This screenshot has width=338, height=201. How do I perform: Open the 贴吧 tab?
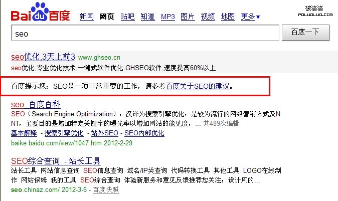(x=127, y=17)
